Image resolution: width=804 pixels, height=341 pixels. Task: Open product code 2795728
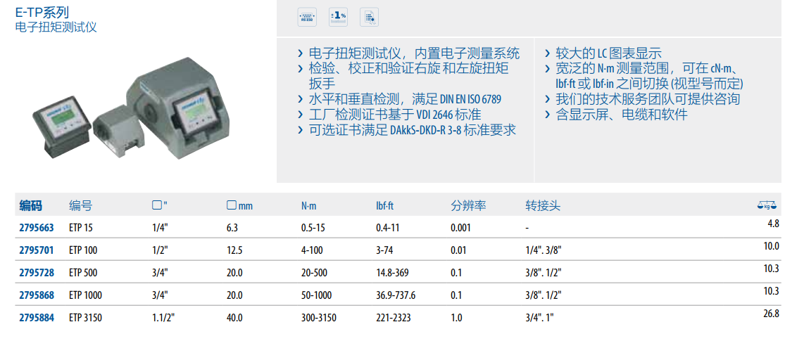point(35,272)
